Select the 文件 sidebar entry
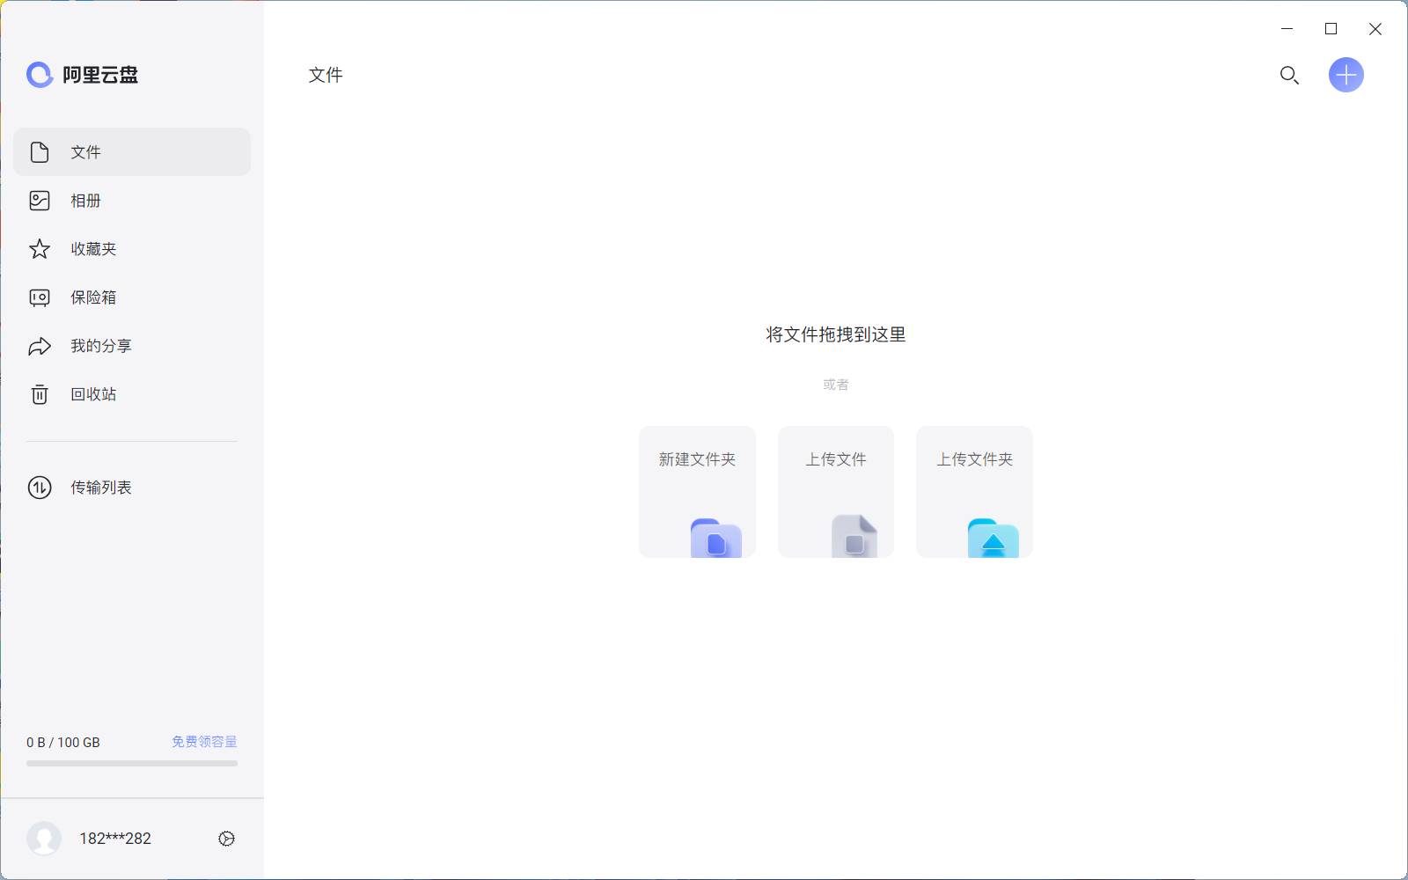 [x=85, y=151]
